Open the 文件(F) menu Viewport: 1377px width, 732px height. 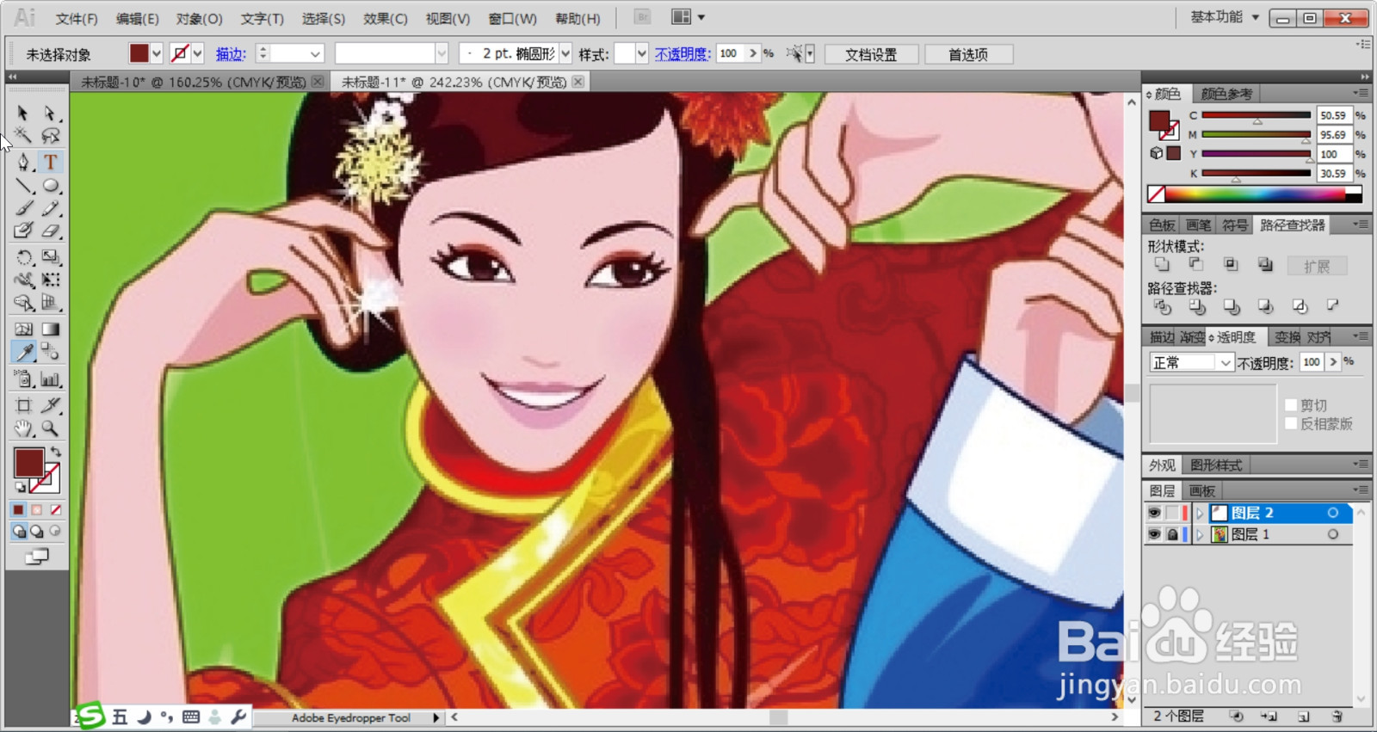77,18
